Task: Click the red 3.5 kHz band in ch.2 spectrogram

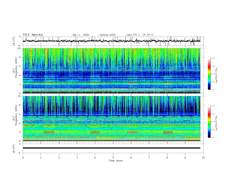Action: pos(111,125)
